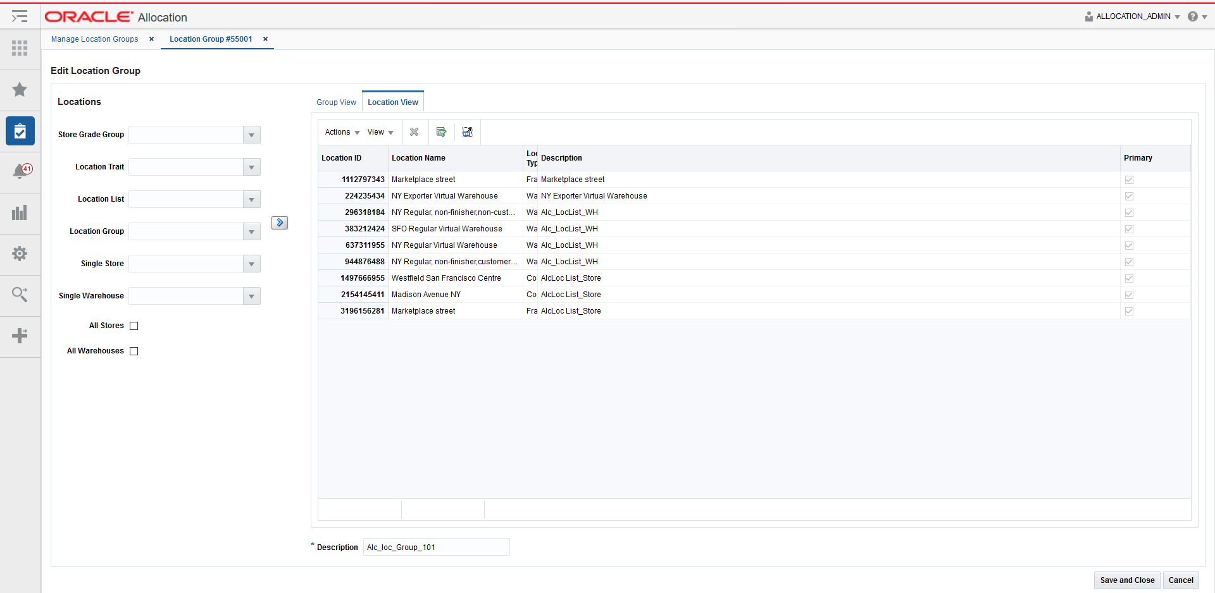Open the help question mark icon
1215x593 pixels.
point(1192,16)
